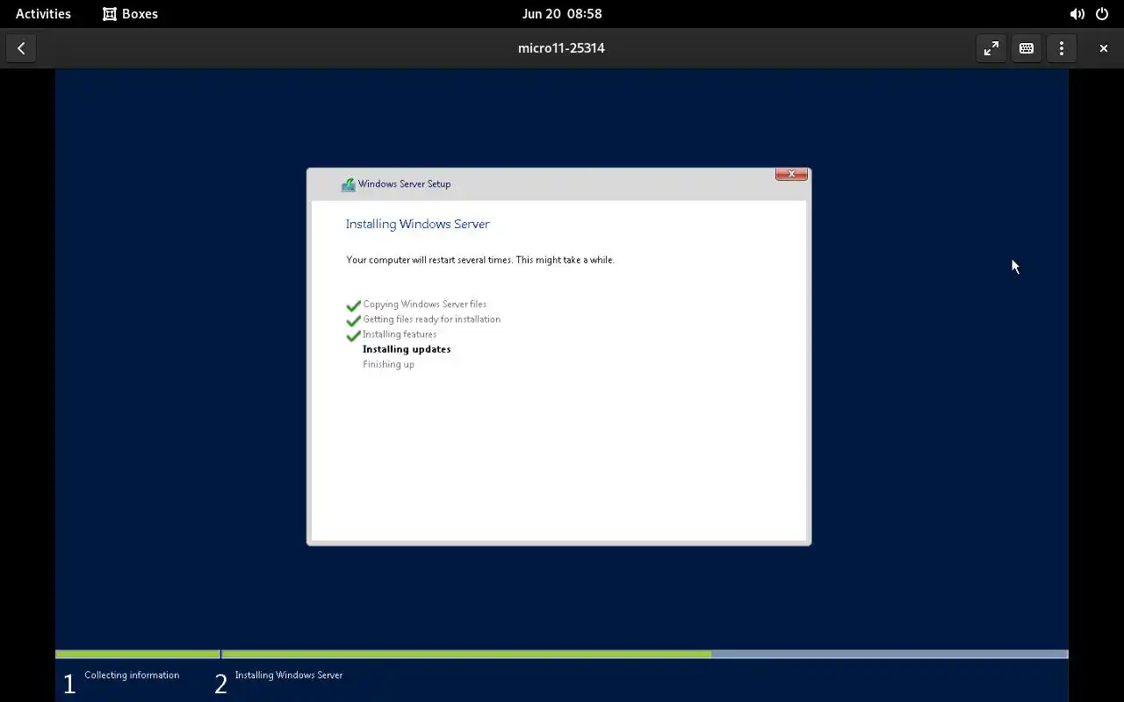Image resolution: width=1124 pixels, height=702 pixels.
Task: Close the Boxes window with the X
Action: [x=1104, y=48]
